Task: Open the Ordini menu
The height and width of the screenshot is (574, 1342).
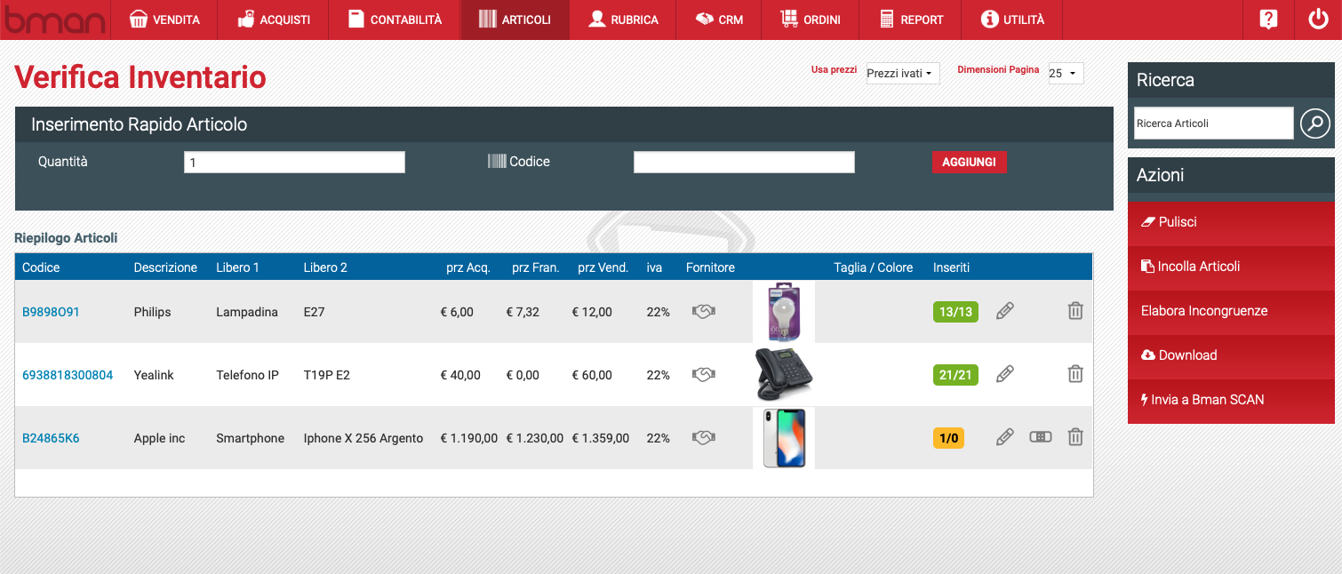Action: click(810, 20)
